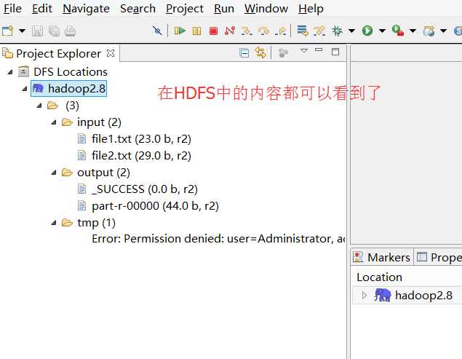Screen dimensions: 462x359
Task: Maximize the Project Explorer panel
Action: point(335,52)
